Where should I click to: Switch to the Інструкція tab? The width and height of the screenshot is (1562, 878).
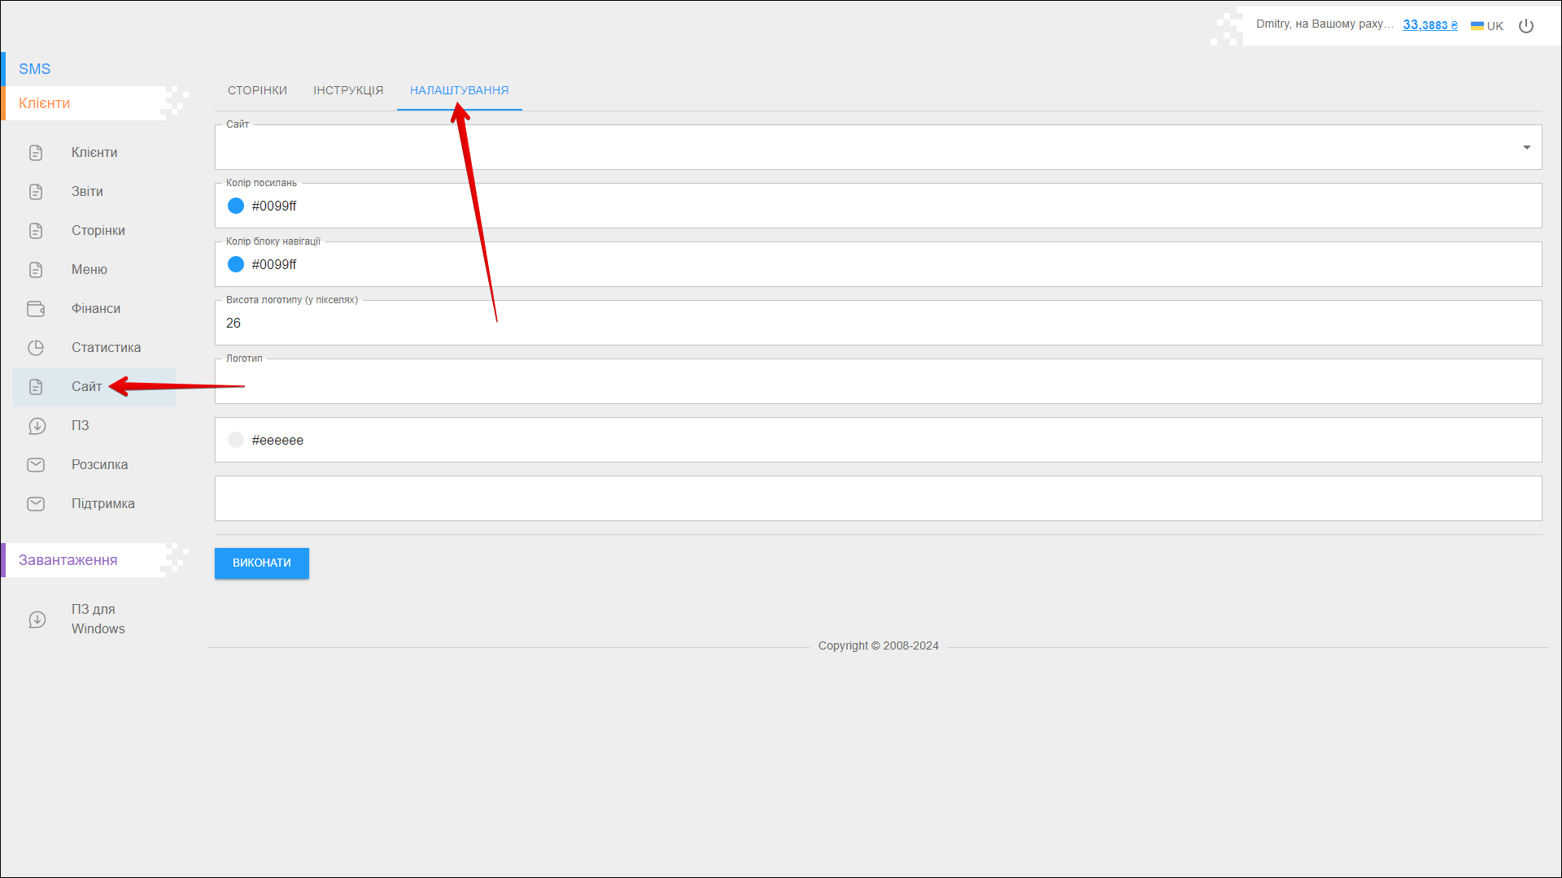click(x=348, y=90)
